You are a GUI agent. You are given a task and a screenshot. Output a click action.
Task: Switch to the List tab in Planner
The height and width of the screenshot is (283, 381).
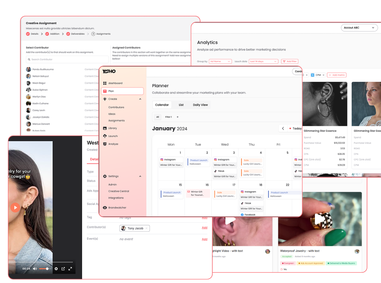pos(181,105)
